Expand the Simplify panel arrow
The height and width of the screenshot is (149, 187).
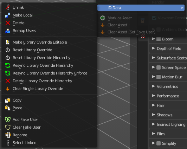point(154,143)
